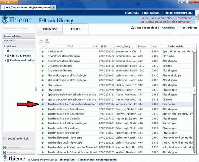Select Spektroskopische Methoden 2011 row
199x162 pixels.
point(116,99)
